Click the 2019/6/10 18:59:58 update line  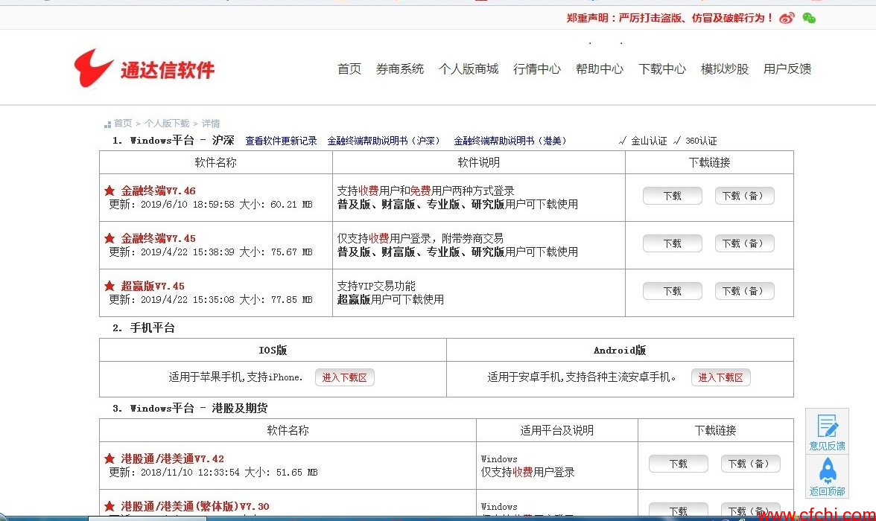click(211, 205)
